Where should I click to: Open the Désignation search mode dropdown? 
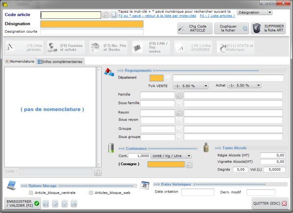point(254,12)
